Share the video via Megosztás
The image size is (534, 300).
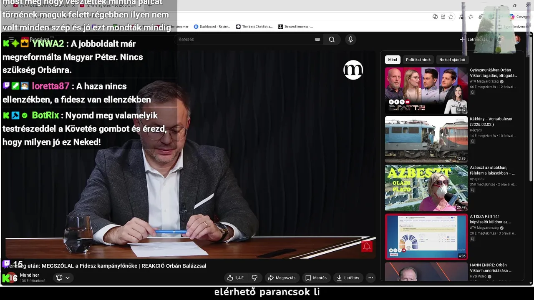(x=282, y=278)
